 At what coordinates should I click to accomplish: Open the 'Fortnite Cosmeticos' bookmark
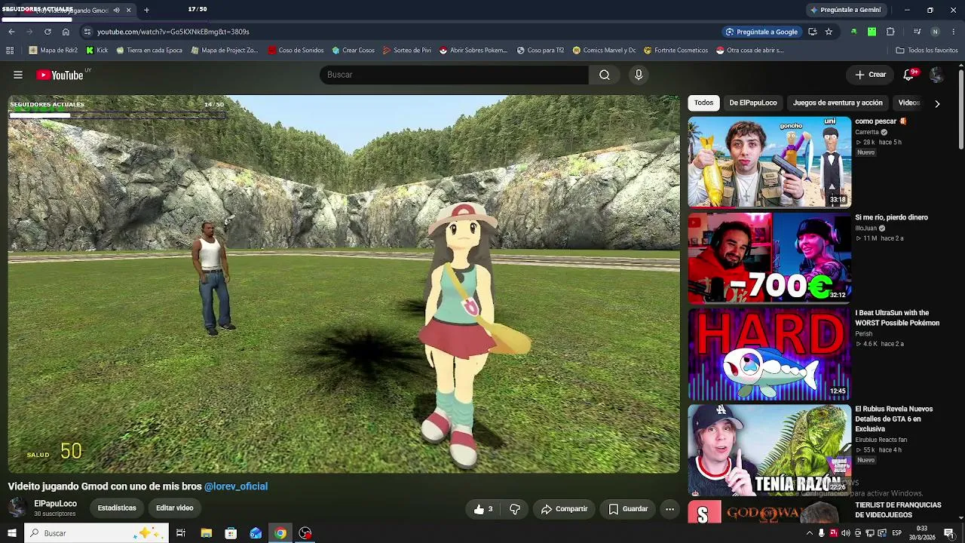click(x=675, y=51)
